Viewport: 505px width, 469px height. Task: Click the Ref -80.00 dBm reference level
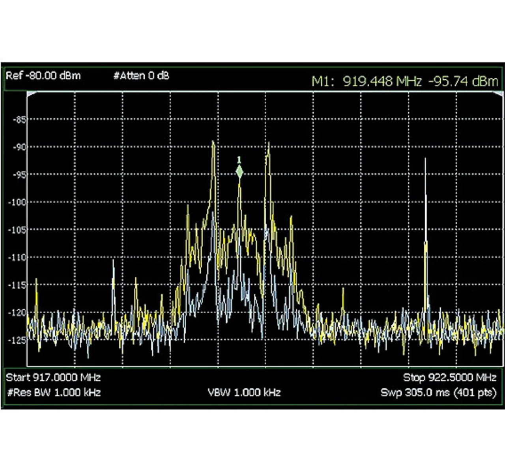[x=43, y=76]
